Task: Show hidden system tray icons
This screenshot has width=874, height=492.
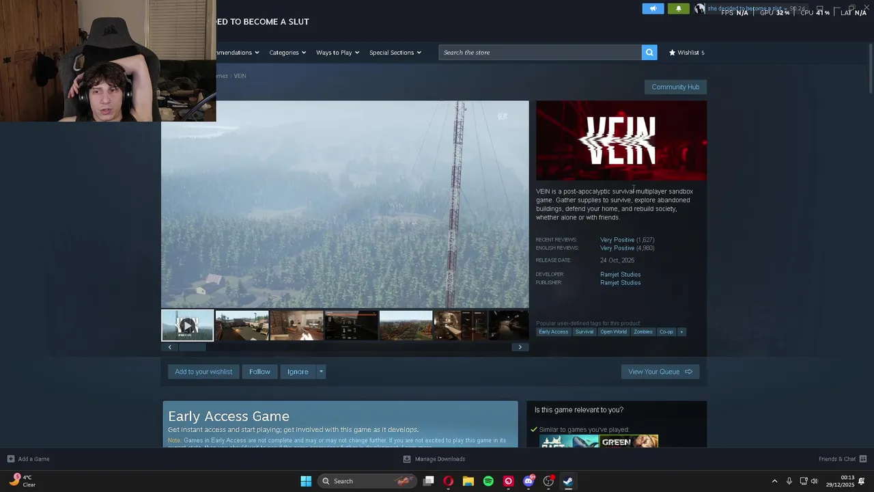Action: [x=774, y=481]
